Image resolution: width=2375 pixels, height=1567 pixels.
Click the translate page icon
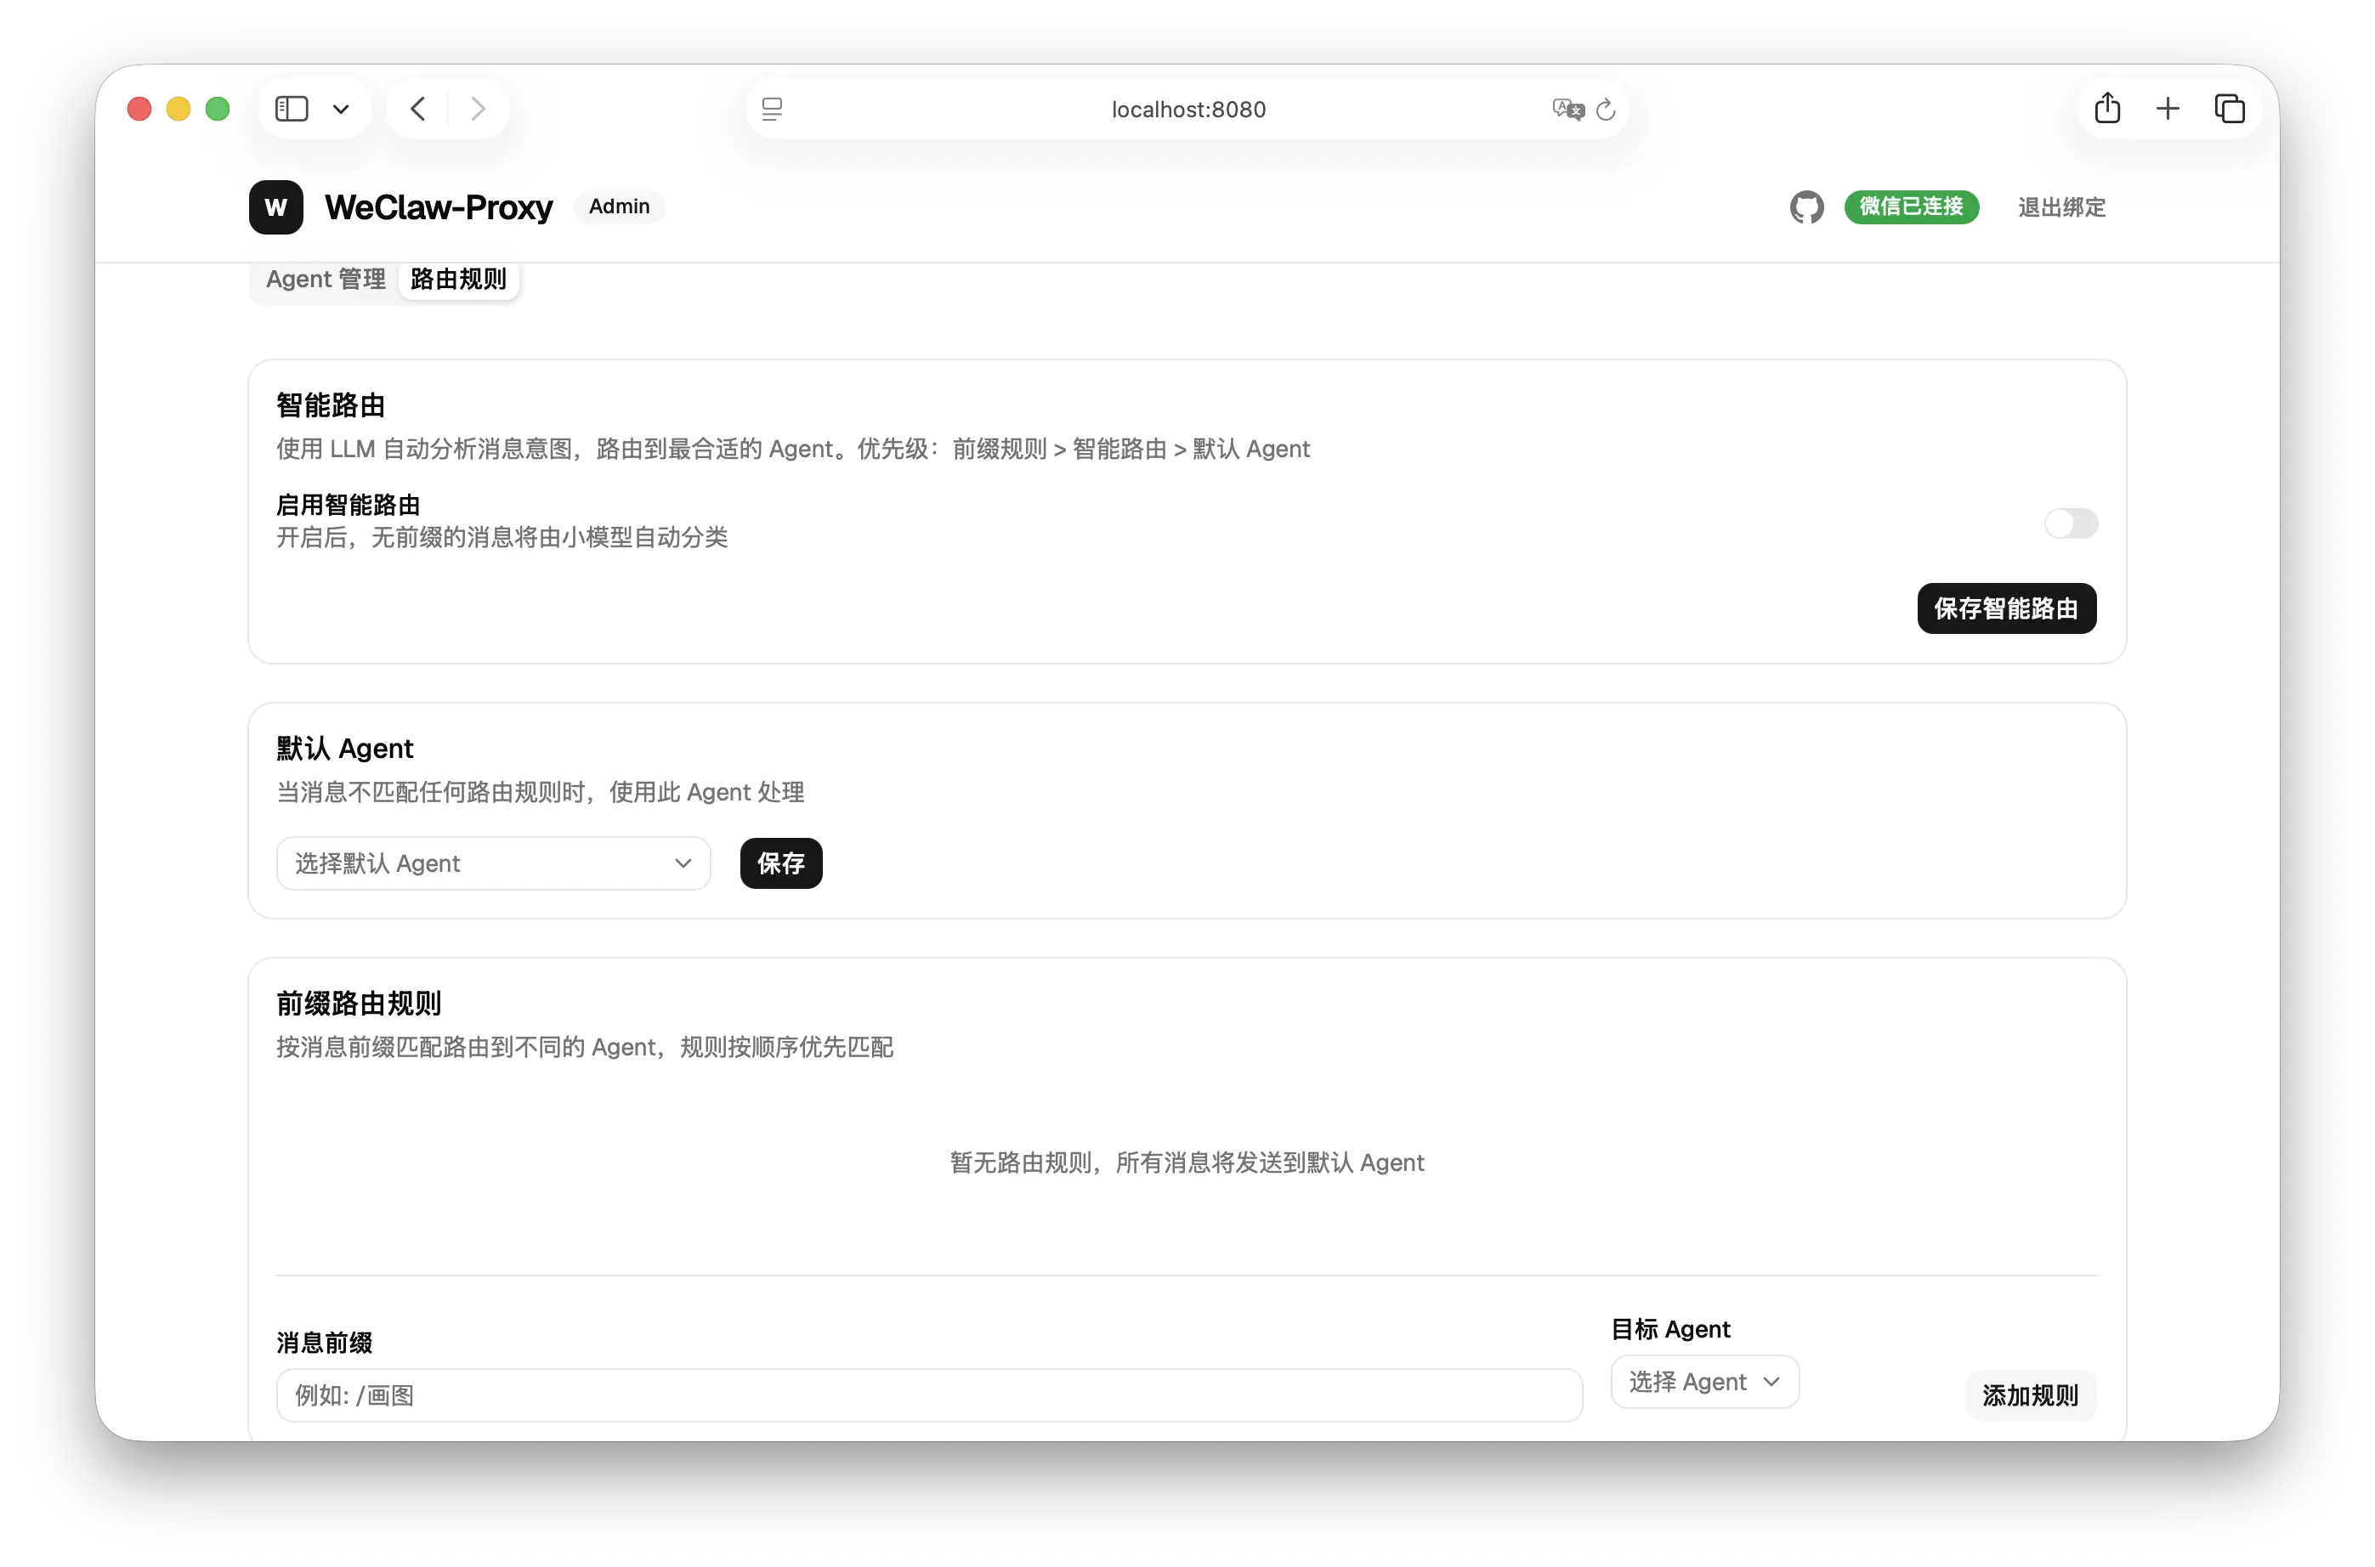pyautogui.click(x=1567, y=109)
